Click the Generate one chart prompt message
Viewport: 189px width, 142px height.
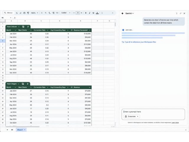(x=164, y=21)
